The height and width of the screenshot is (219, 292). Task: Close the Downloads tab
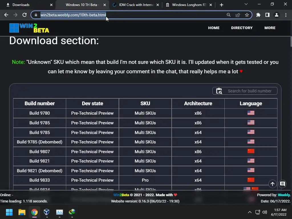pos(51,5)
